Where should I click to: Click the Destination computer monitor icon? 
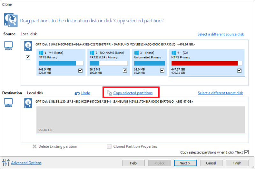pos(8,103)
